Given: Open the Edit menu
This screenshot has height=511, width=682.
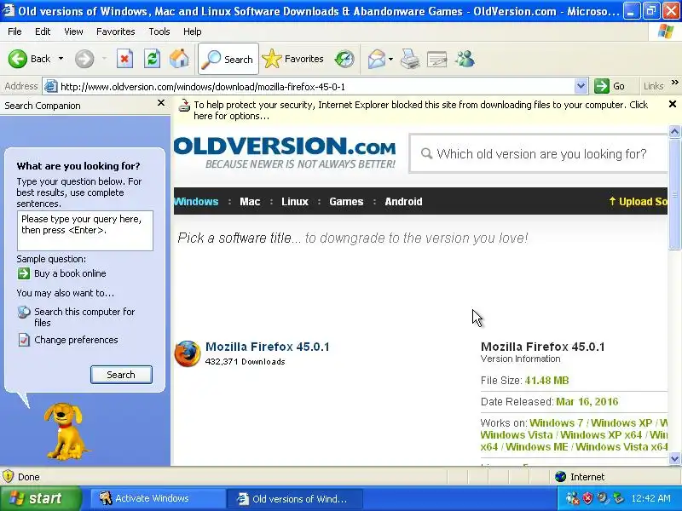Looking at the screenshot, I should pos(43,32).
